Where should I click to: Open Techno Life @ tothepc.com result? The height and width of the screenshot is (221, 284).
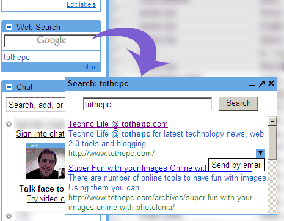pyautogui.click(x=118, y=124)
